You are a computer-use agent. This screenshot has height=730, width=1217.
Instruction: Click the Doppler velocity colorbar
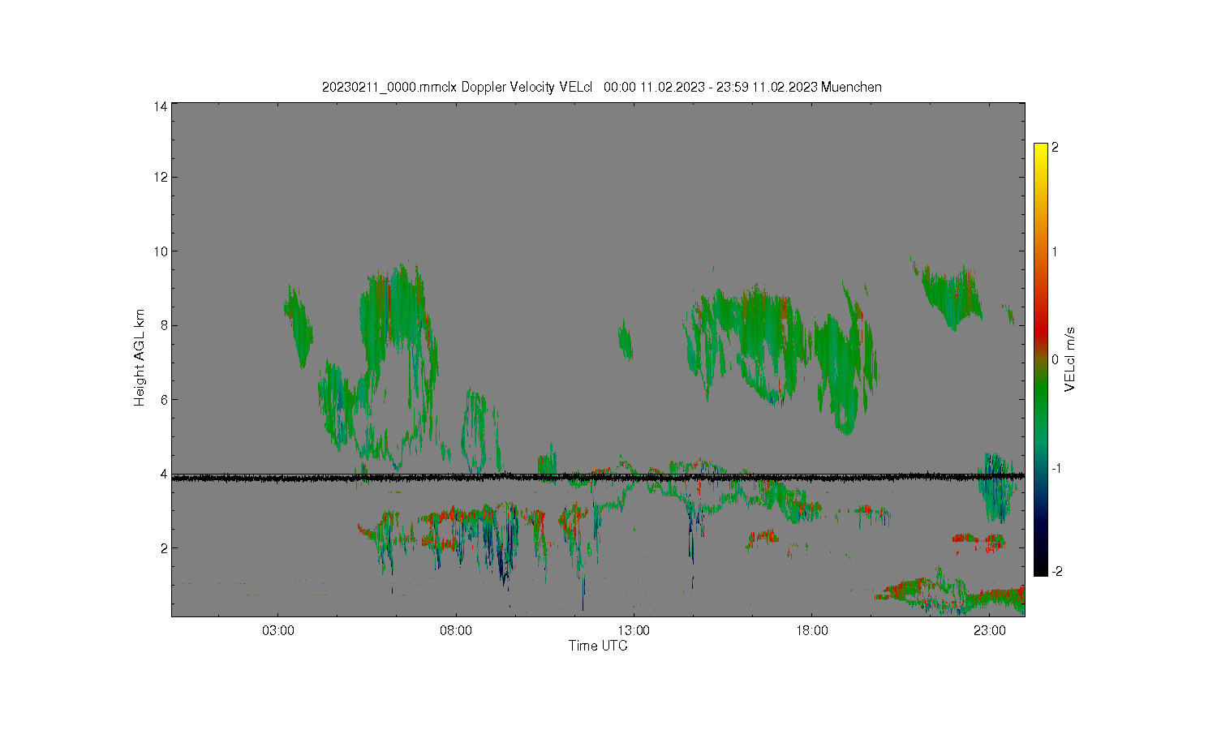coord(1041,359)
